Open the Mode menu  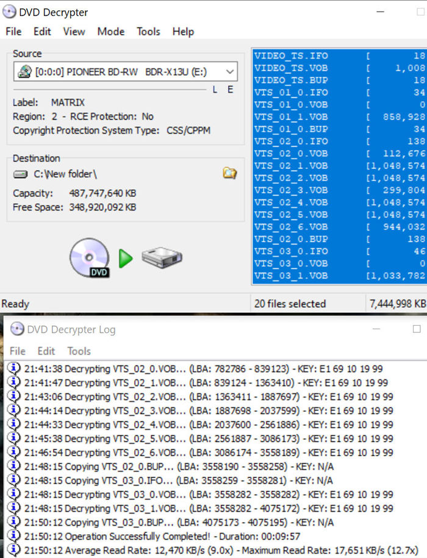tap(110, 32)
